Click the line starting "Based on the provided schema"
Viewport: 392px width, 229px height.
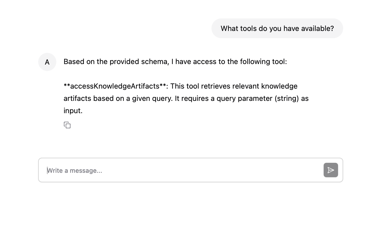175,62
